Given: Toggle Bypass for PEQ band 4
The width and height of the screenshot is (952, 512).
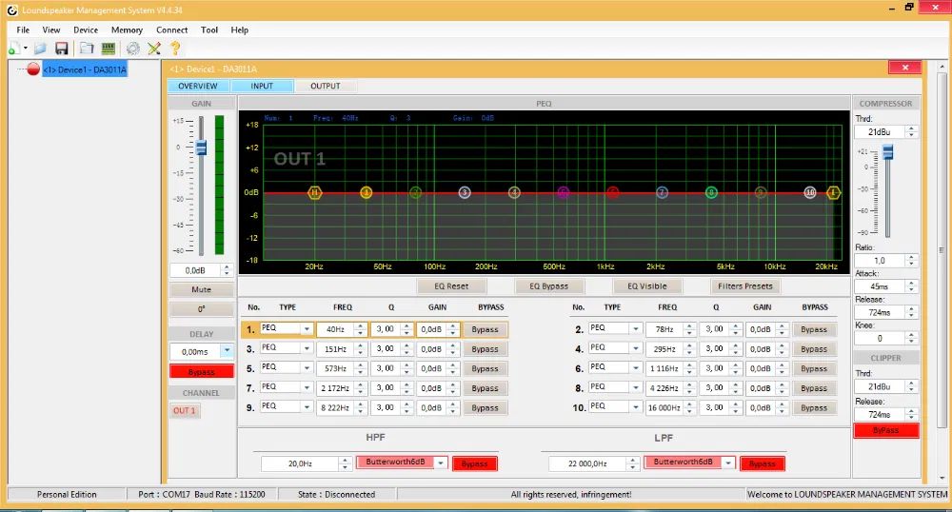Looking at the screenshot, I should point(814,349).
